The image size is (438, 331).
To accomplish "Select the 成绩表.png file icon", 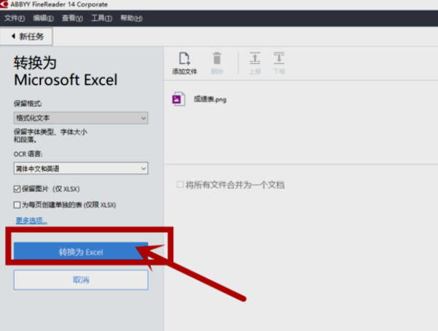I will [179, 99].
